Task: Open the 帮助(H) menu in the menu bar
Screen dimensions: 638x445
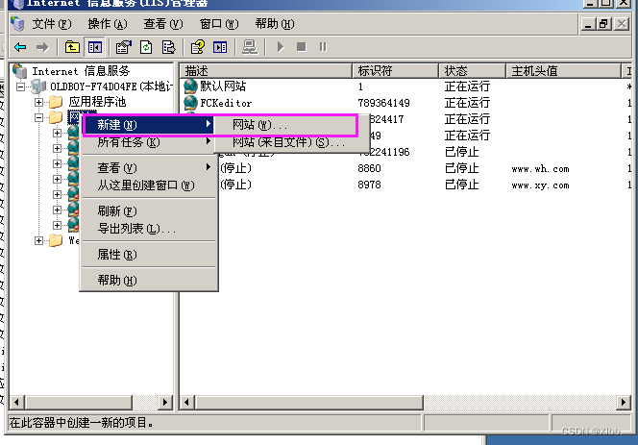Action: click(x=275, y=24)
